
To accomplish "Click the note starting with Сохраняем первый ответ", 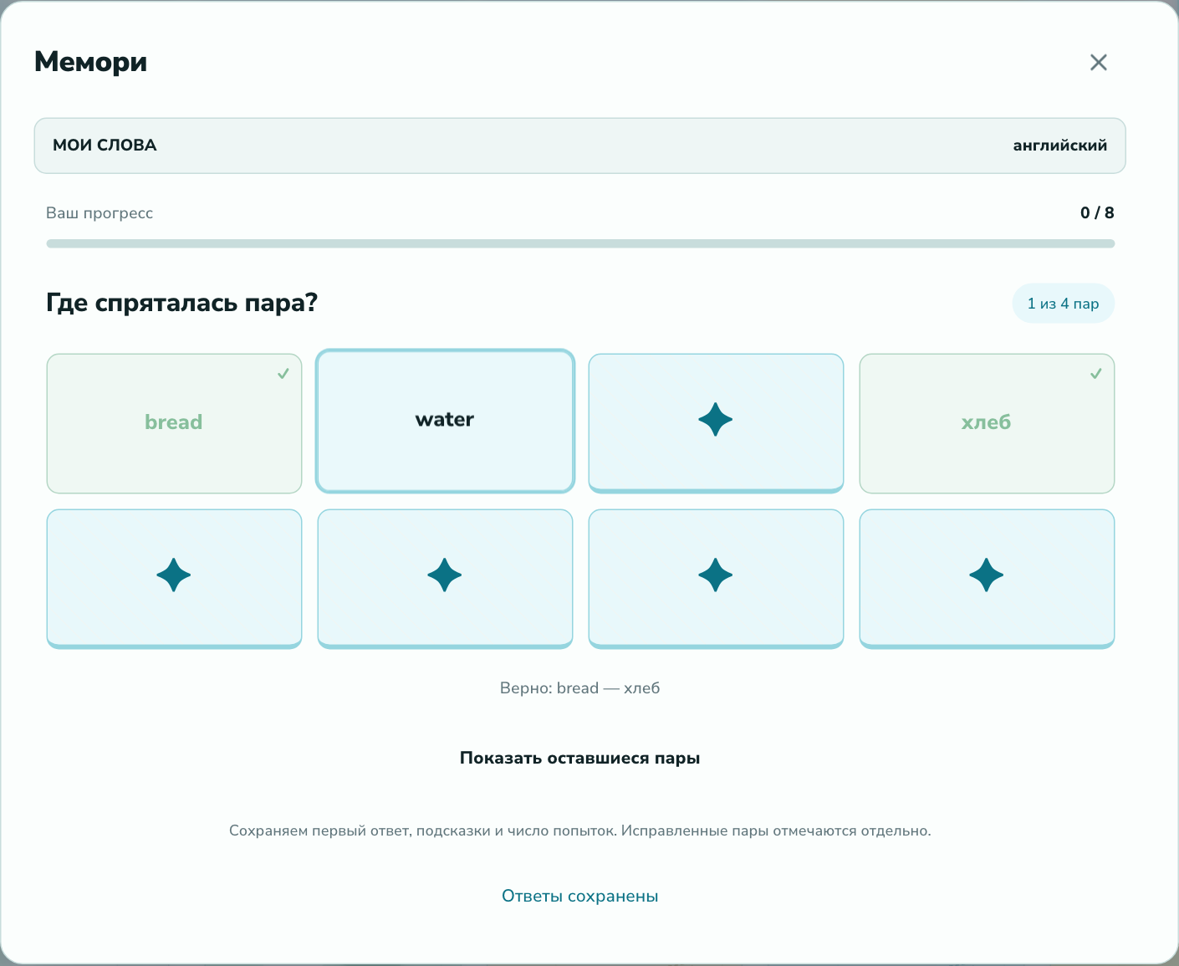I will click(x=580, y=831).
